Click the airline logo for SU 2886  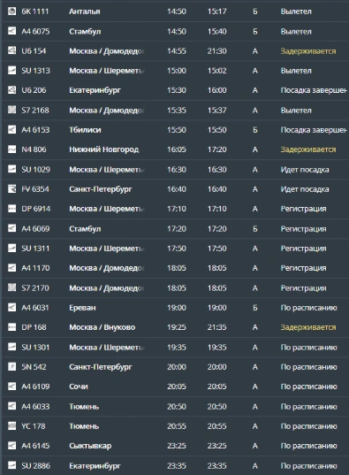pyautogui.click(x=11, y=465)
